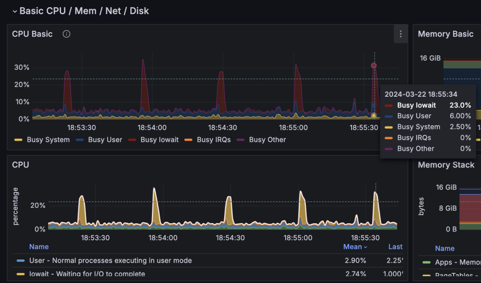
Task: Click the CPU Basic panel title
Action: (x=32, y=34)
